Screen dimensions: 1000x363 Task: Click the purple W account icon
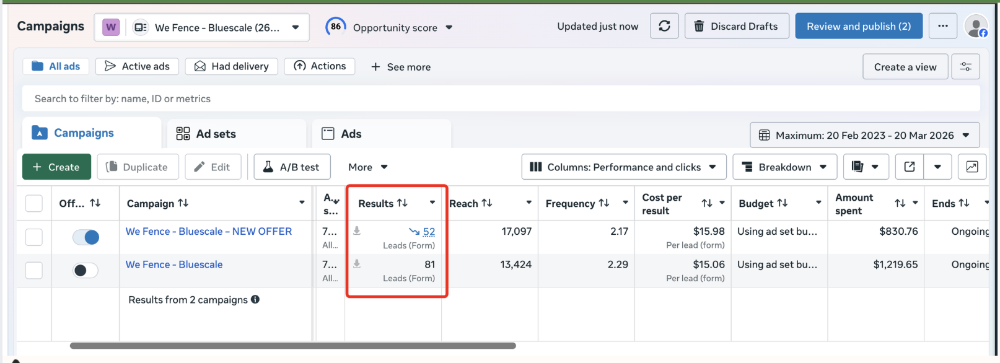coord(111,27)
